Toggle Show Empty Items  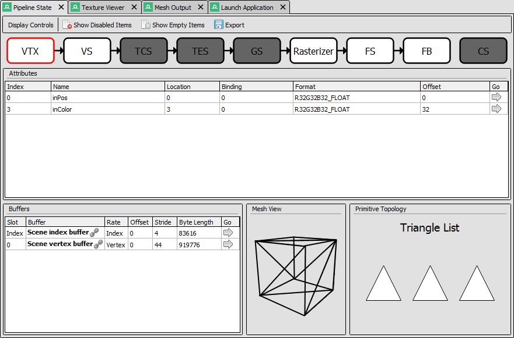coord(173,25)
